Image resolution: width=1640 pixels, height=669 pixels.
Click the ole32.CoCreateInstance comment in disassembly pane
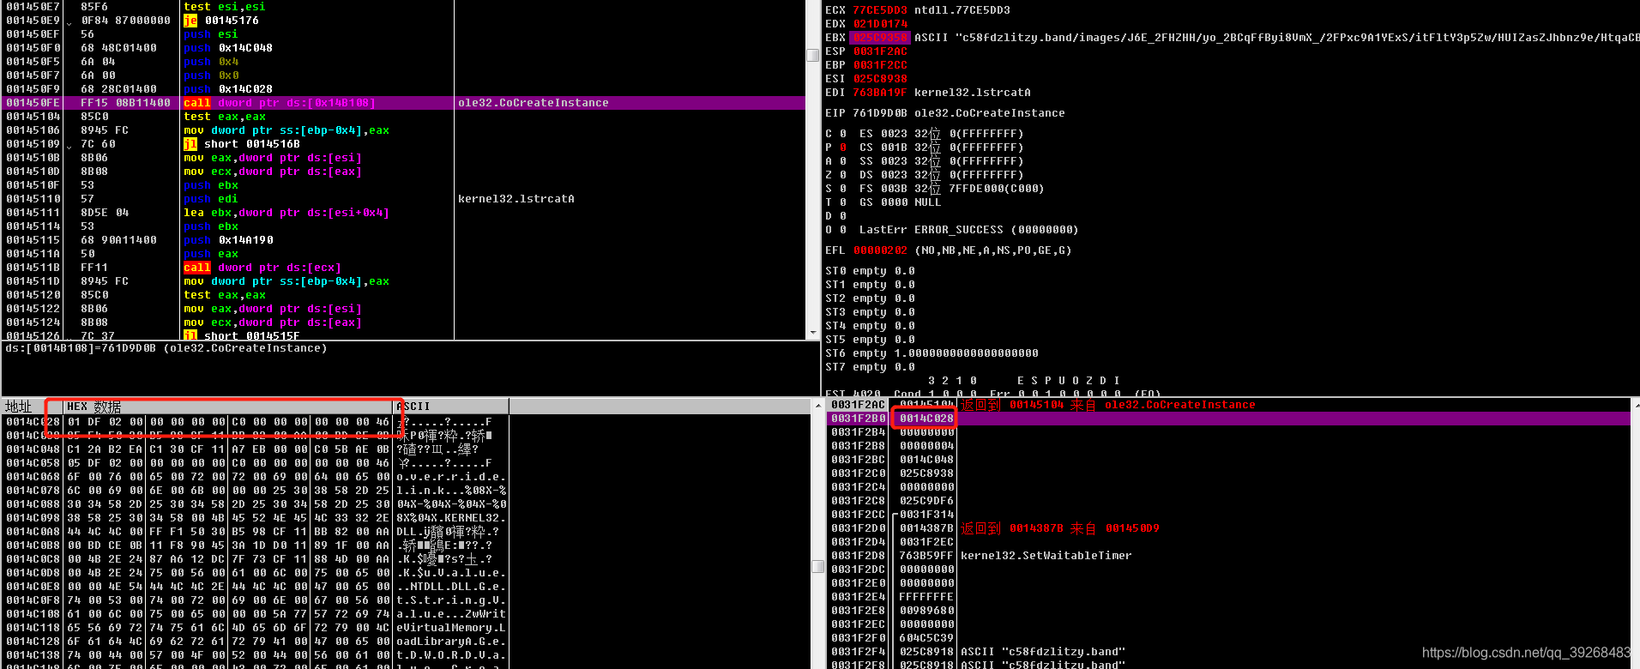534,103
